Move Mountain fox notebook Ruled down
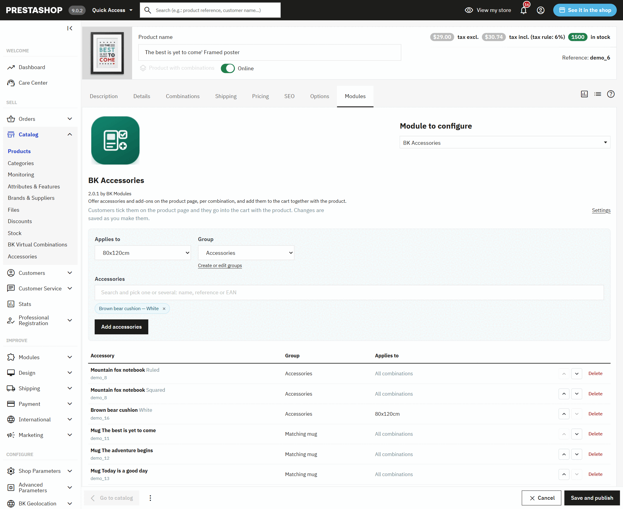Image resolution: width=623 pixels, height=509 pixels. tap(577, 374)
